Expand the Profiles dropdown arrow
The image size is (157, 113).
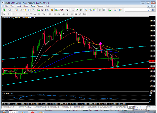click(x=12, y=10)
